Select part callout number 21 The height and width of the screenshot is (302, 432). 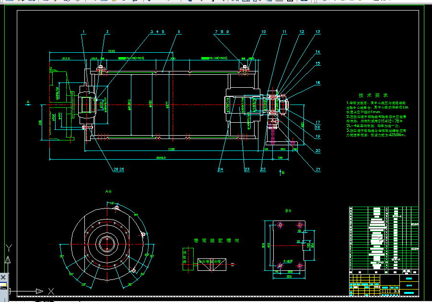pos(318,169)
